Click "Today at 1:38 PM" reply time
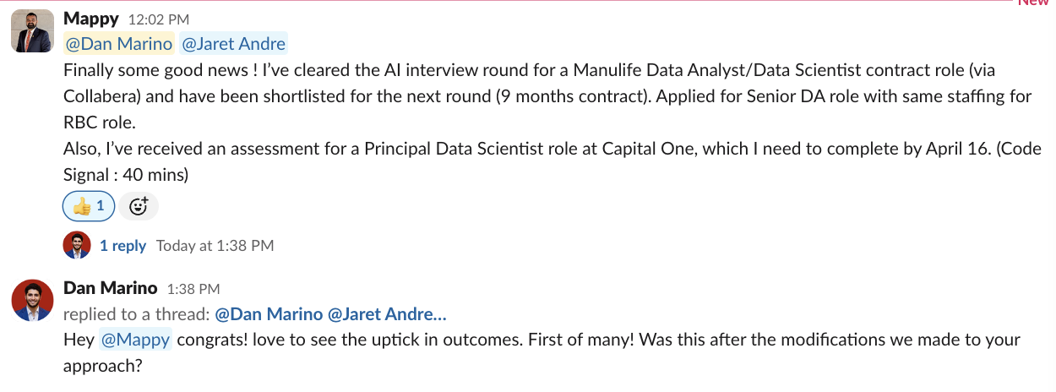The image size is (1056, 392). [x=215, y=246]
